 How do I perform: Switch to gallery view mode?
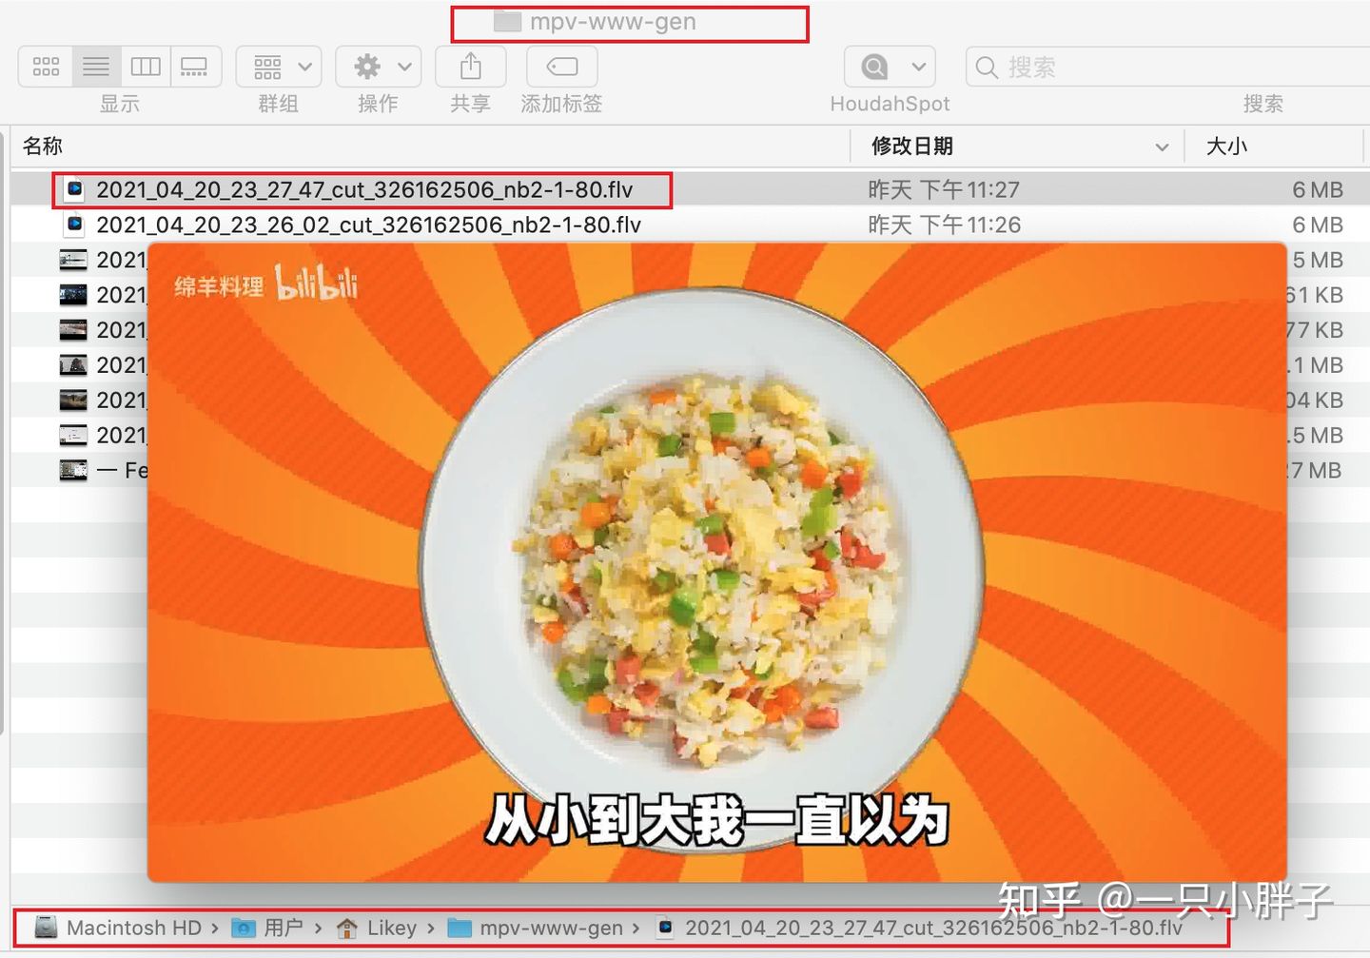tap(196, 67)
